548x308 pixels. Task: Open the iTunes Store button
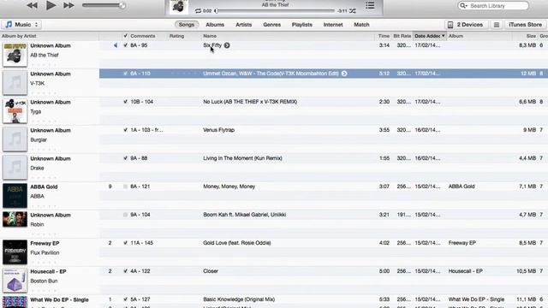(525, 25)
